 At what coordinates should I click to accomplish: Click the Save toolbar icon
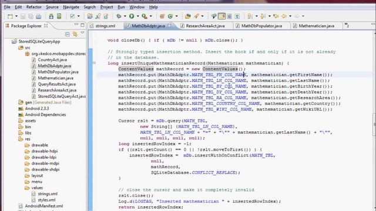[23, 16]
